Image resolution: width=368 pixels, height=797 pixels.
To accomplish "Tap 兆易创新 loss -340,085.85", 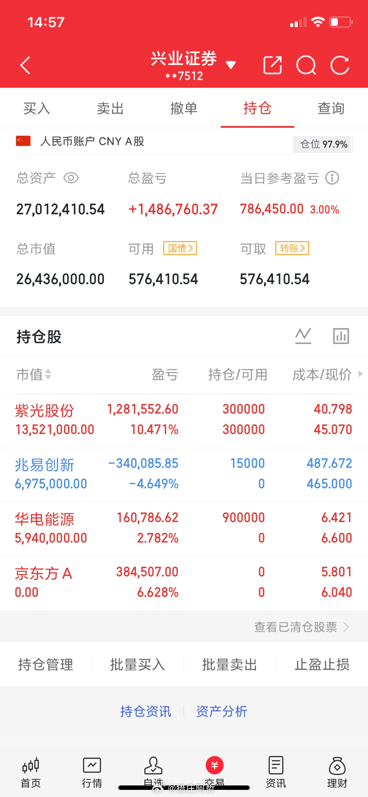I will 143,463.
